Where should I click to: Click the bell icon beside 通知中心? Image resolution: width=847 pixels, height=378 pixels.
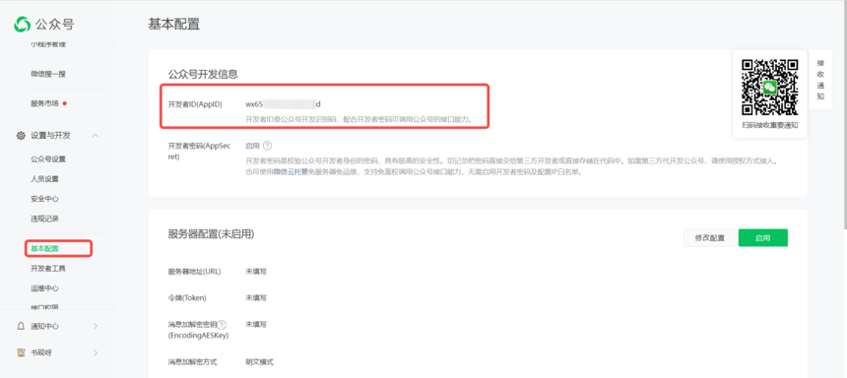[21, 326]
